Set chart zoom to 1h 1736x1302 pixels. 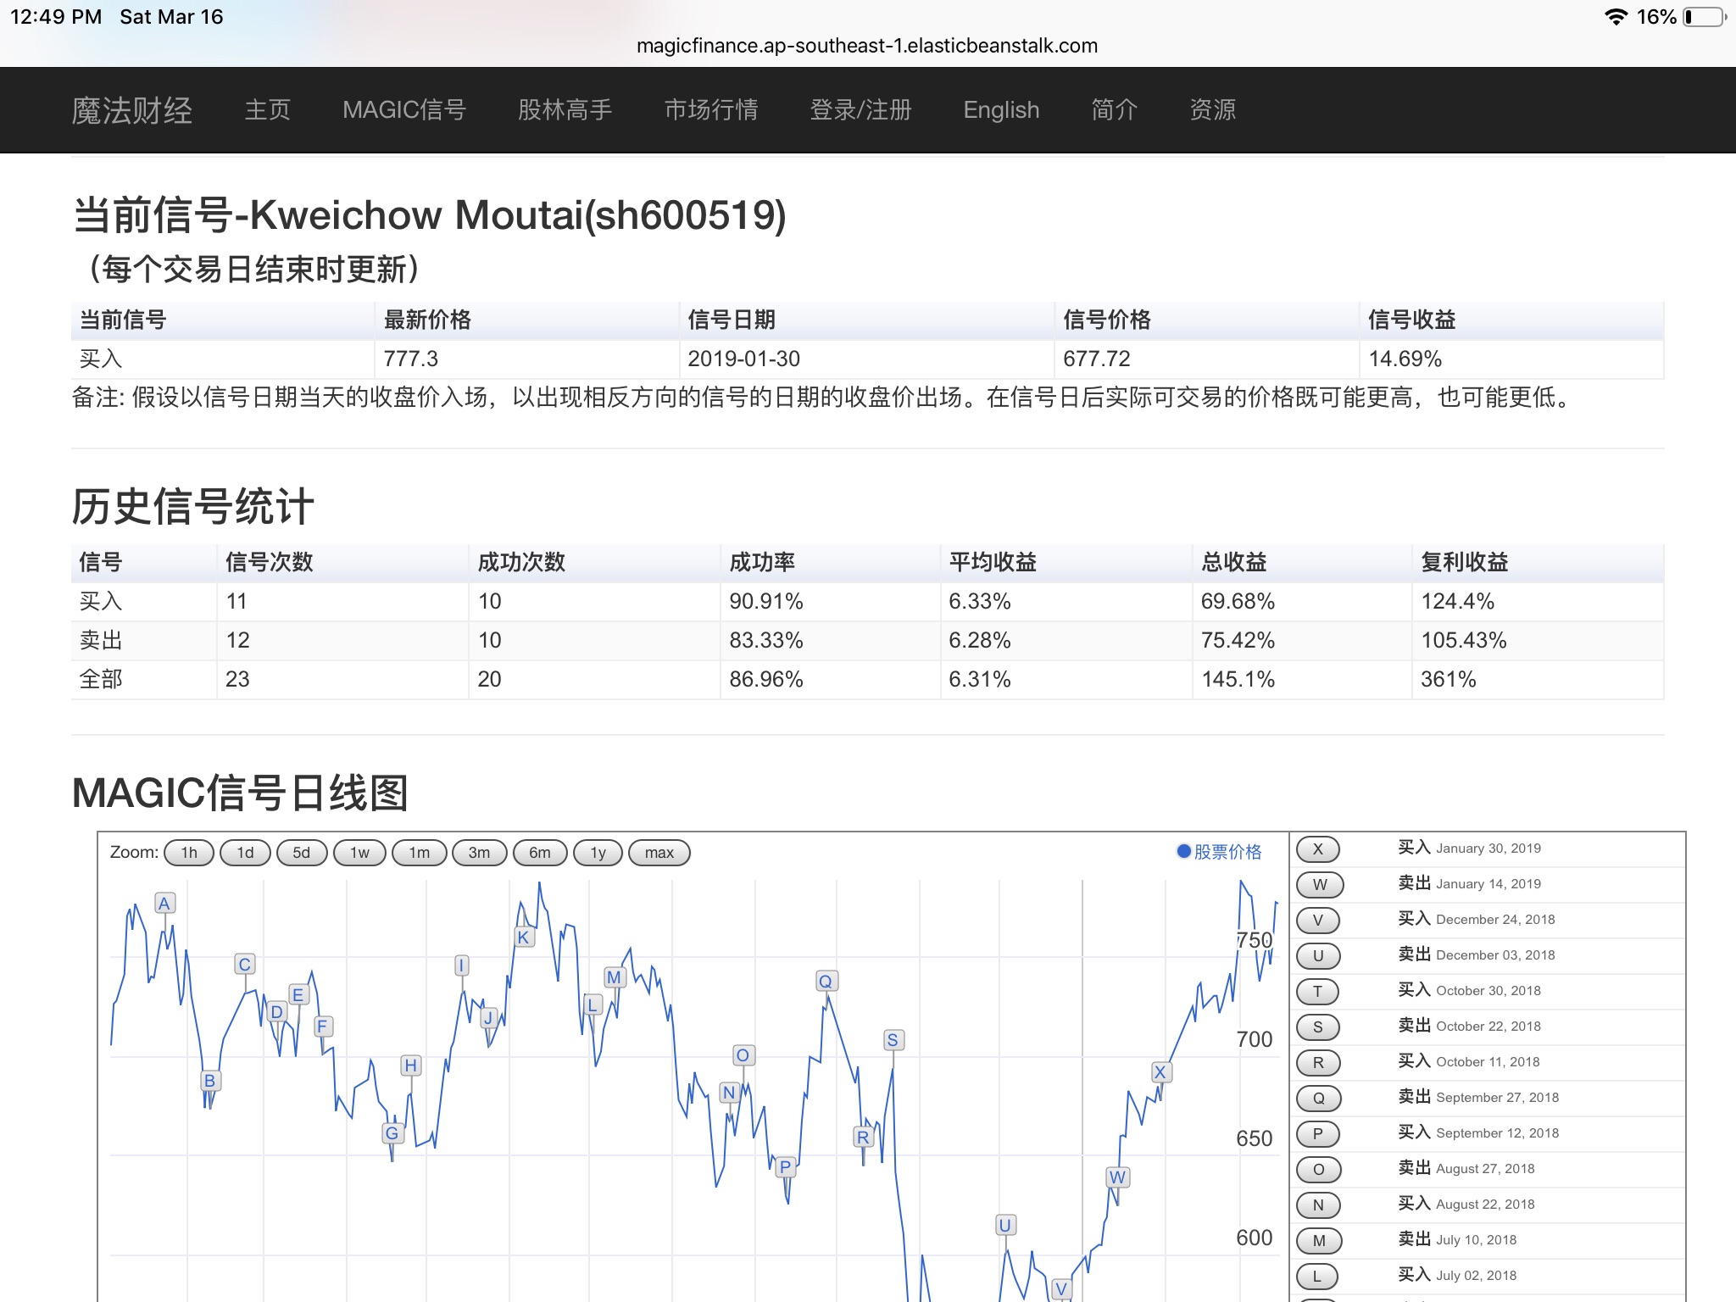pyautogui.click(x=189, y=853)
